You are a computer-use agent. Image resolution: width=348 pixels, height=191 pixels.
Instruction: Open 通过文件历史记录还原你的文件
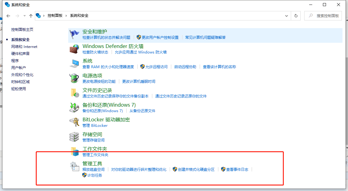tap(181, 96)
